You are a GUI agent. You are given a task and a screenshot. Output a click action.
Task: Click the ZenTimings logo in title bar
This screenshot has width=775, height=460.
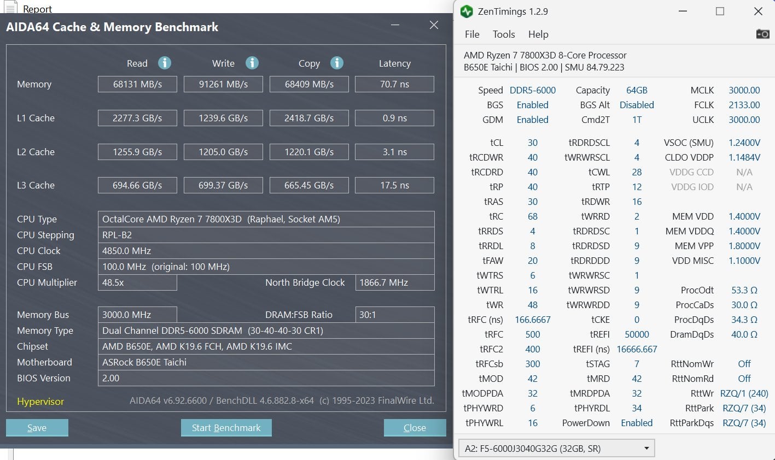click(467, 11)
